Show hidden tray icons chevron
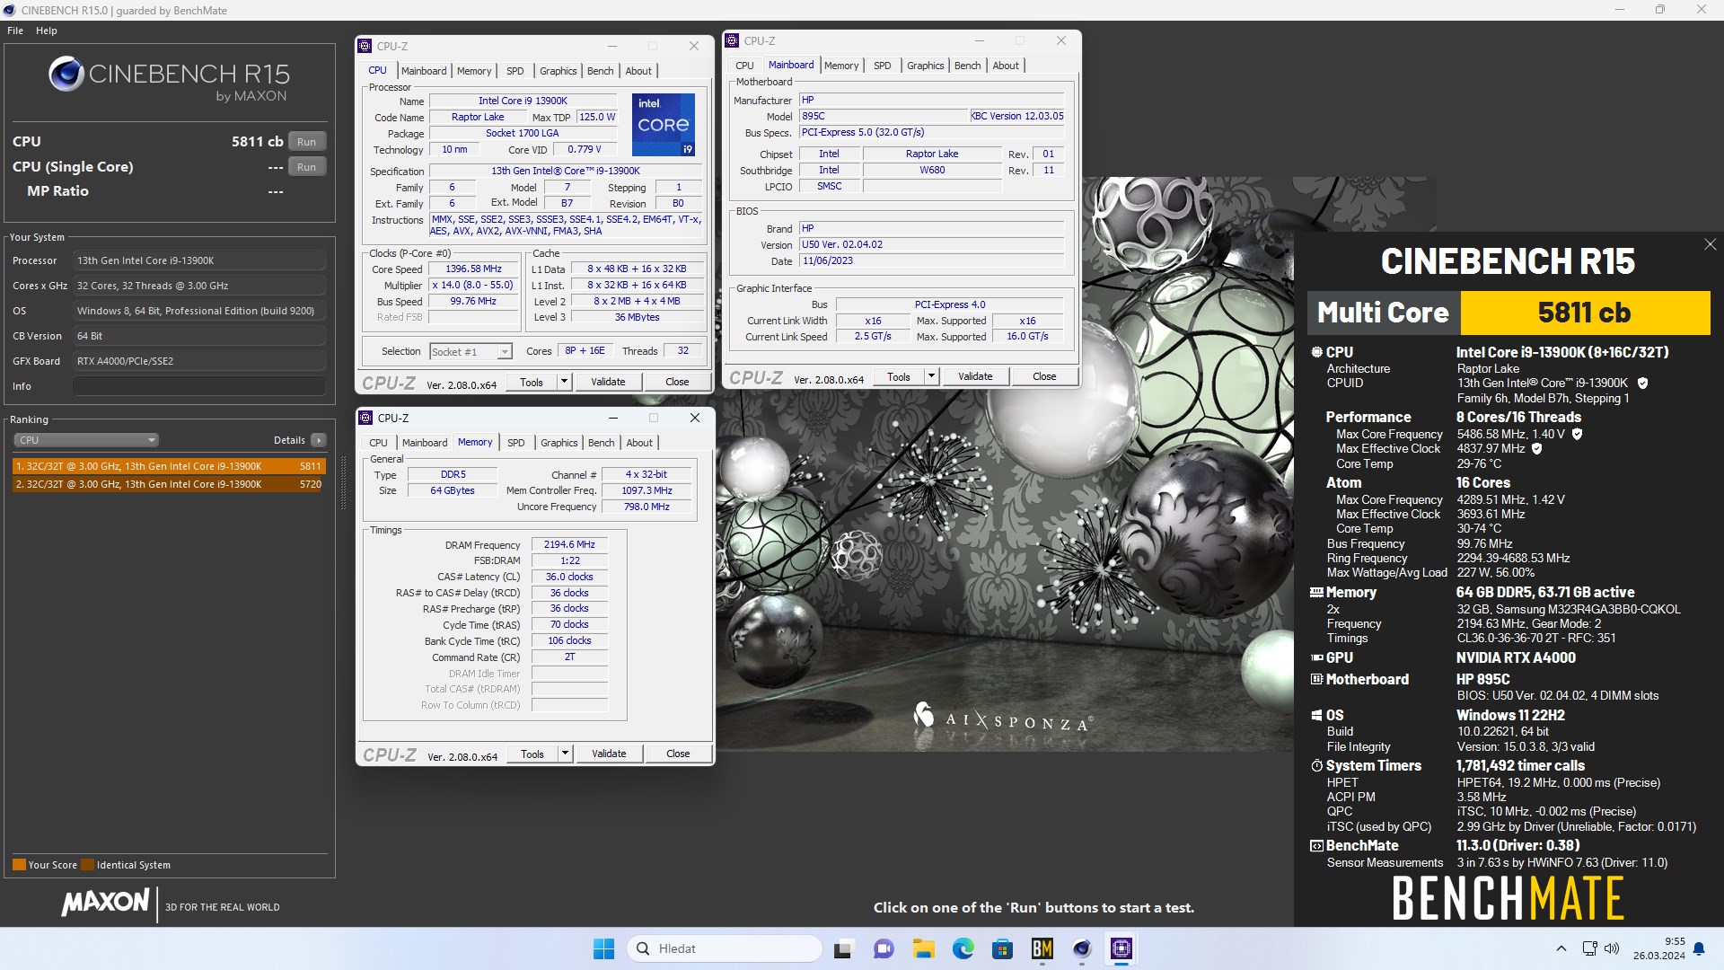This screenshot has height=970, width=1724. tap(1561, 948)
